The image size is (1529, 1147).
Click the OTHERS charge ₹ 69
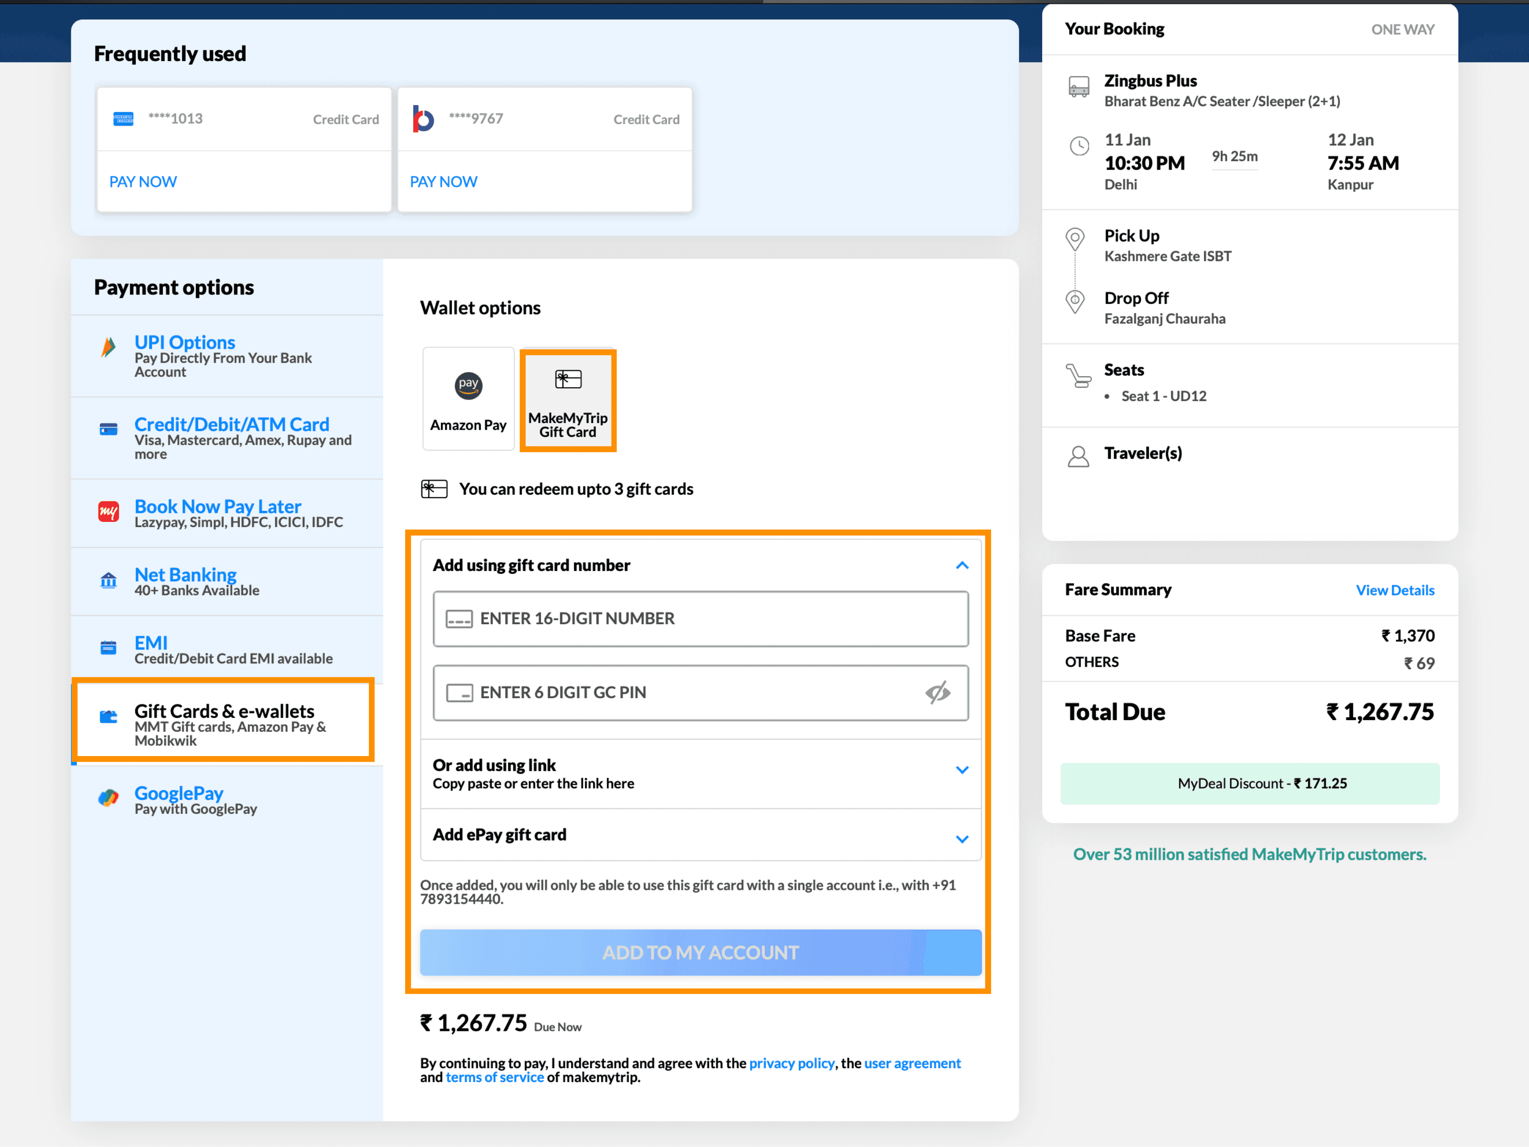[1419, 663]
